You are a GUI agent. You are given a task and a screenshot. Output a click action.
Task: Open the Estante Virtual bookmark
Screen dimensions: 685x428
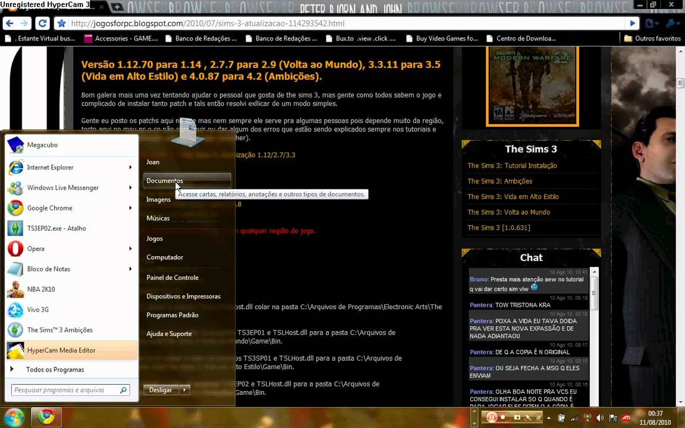click(x=40, y=39)
